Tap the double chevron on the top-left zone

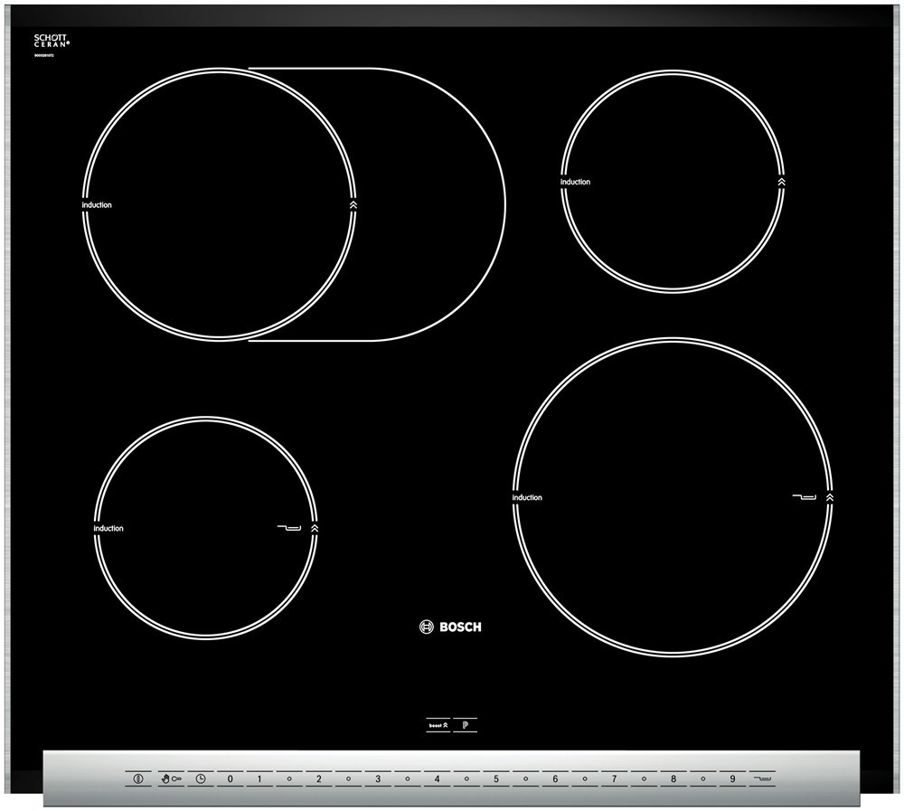click(x=353, y=205)
